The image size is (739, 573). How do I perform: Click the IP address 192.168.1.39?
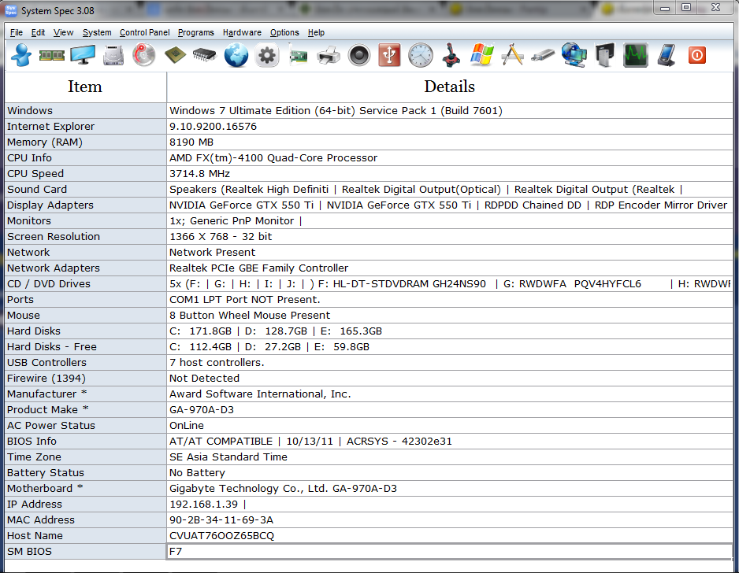[x=203, y=505]
